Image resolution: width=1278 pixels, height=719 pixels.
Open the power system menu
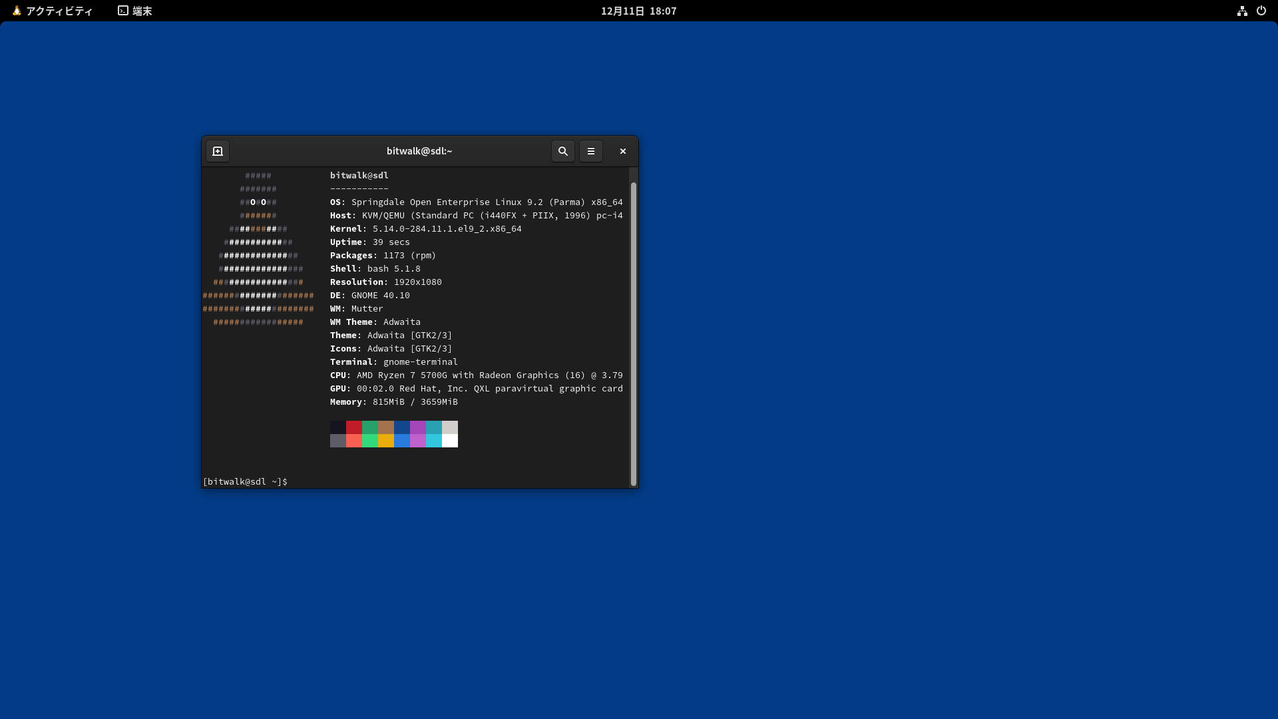(x=1261, y=11)
